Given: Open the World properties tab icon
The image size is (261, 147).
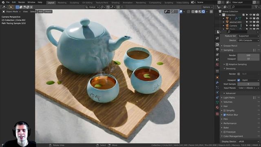Looking at the screenshot, I should click(217, 65).
